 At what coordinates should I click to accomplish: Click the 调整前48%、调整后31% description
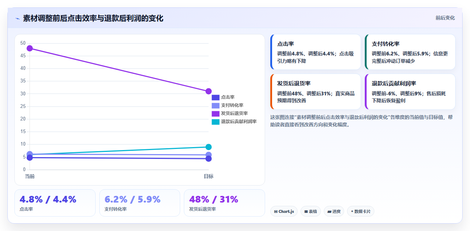coord(316,97)
